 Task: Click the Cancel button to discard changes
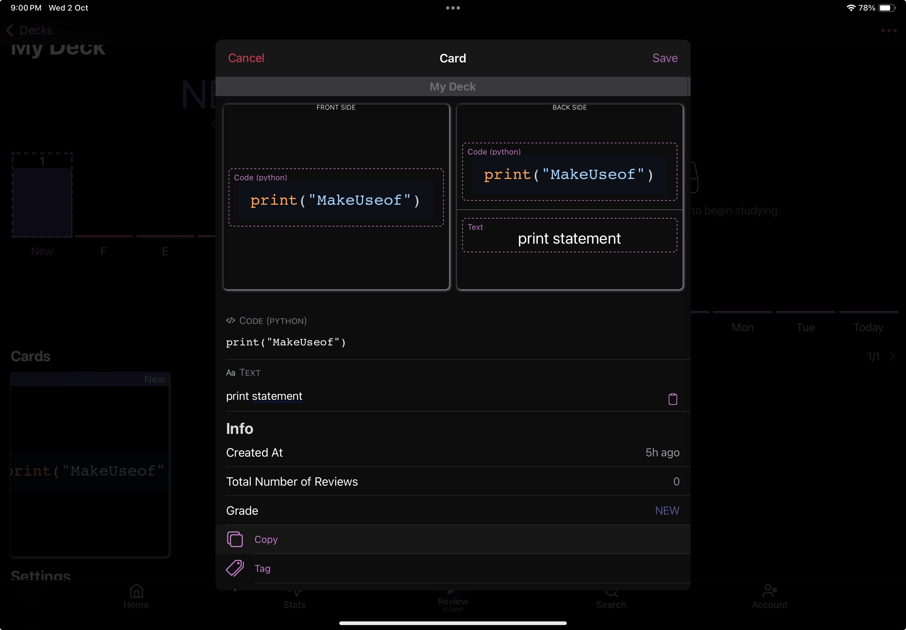coord(246,58)
